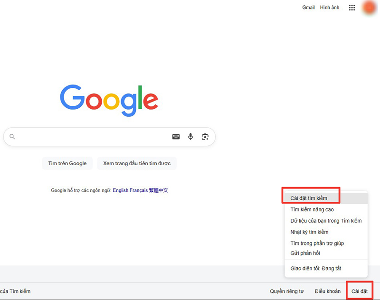Open the Gmail link

(308, 8)
